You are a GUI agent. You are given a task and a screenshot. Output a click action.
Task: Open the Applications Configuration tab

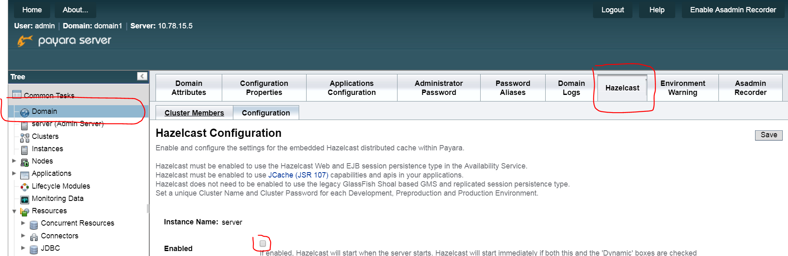click(352, 88)
